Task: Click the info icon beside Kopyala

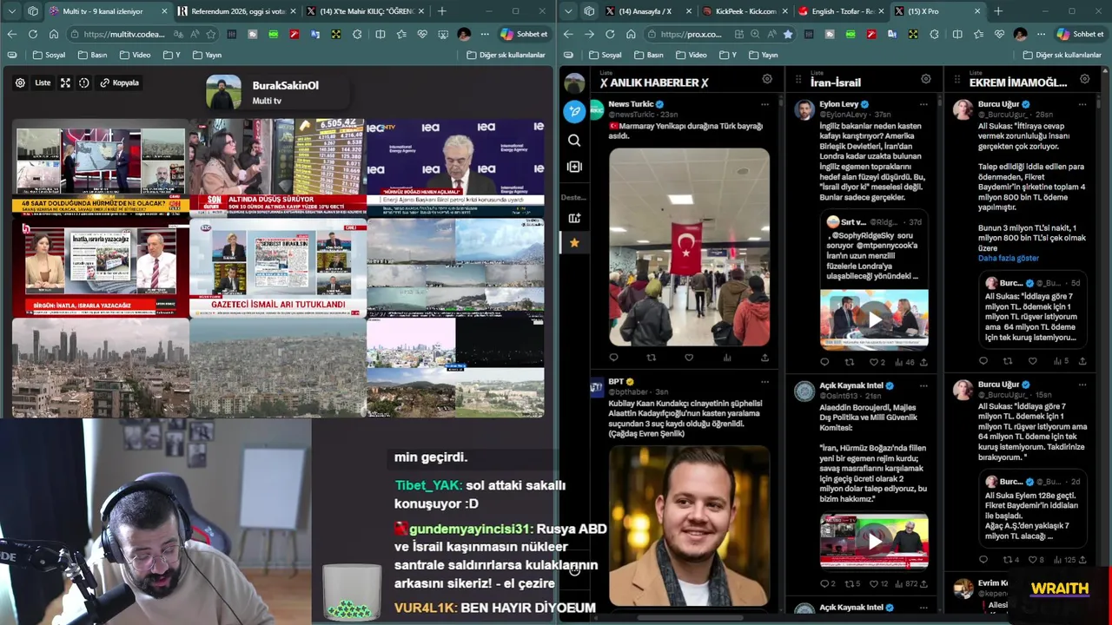Action: click(x=84, y=83)
